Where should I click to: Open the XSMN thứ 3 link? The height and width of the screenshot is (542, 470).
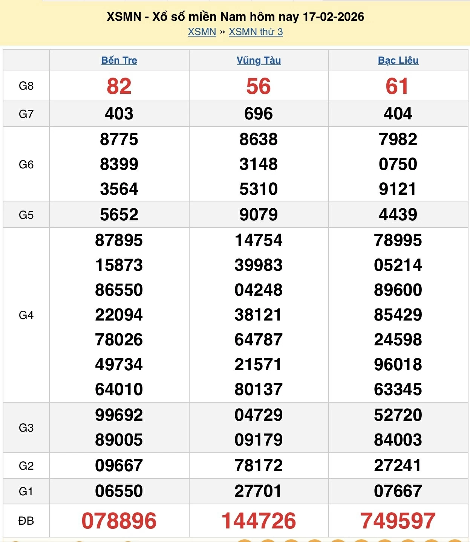pyautogui.click(x=256, y=32)
